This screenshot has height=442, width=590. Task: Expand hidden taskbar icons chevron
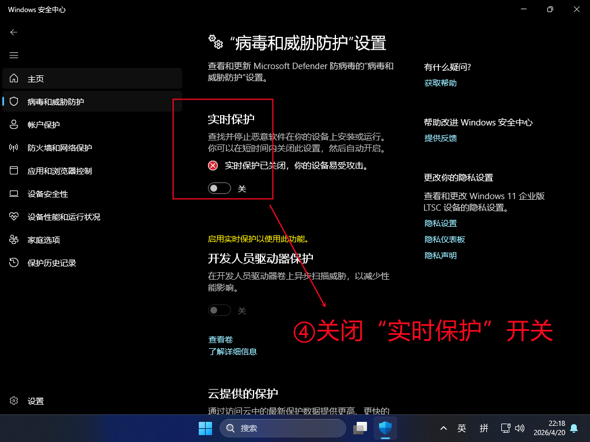click(x=443, y=428)
